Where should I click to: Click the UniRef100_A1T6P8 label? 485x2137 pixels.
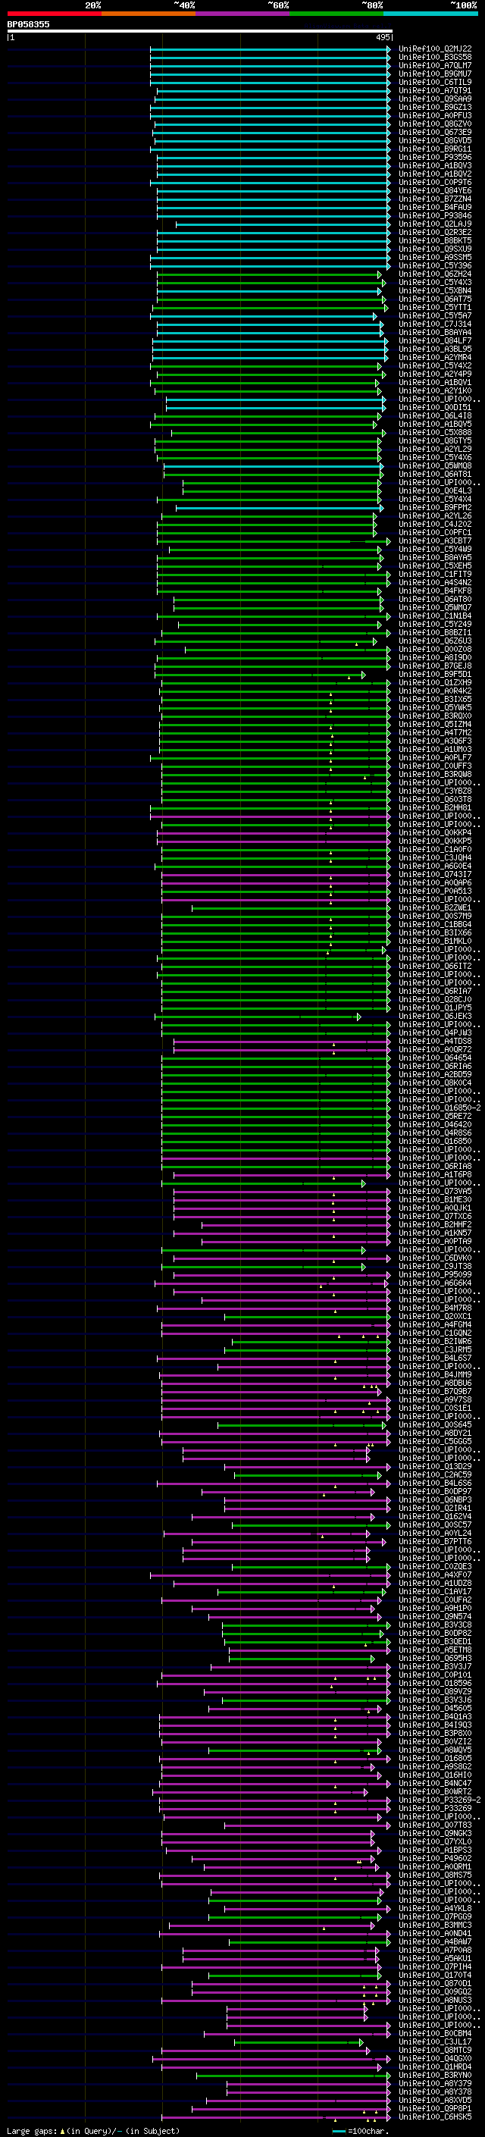click(435, 1173)
